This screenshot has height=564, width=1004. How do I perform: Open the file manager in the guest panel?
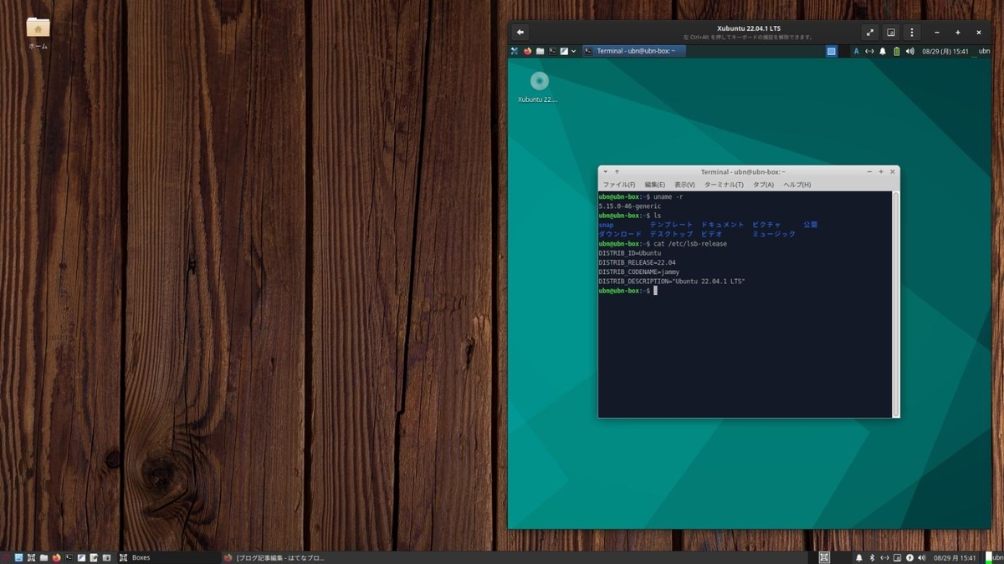[x=540, y=51]
